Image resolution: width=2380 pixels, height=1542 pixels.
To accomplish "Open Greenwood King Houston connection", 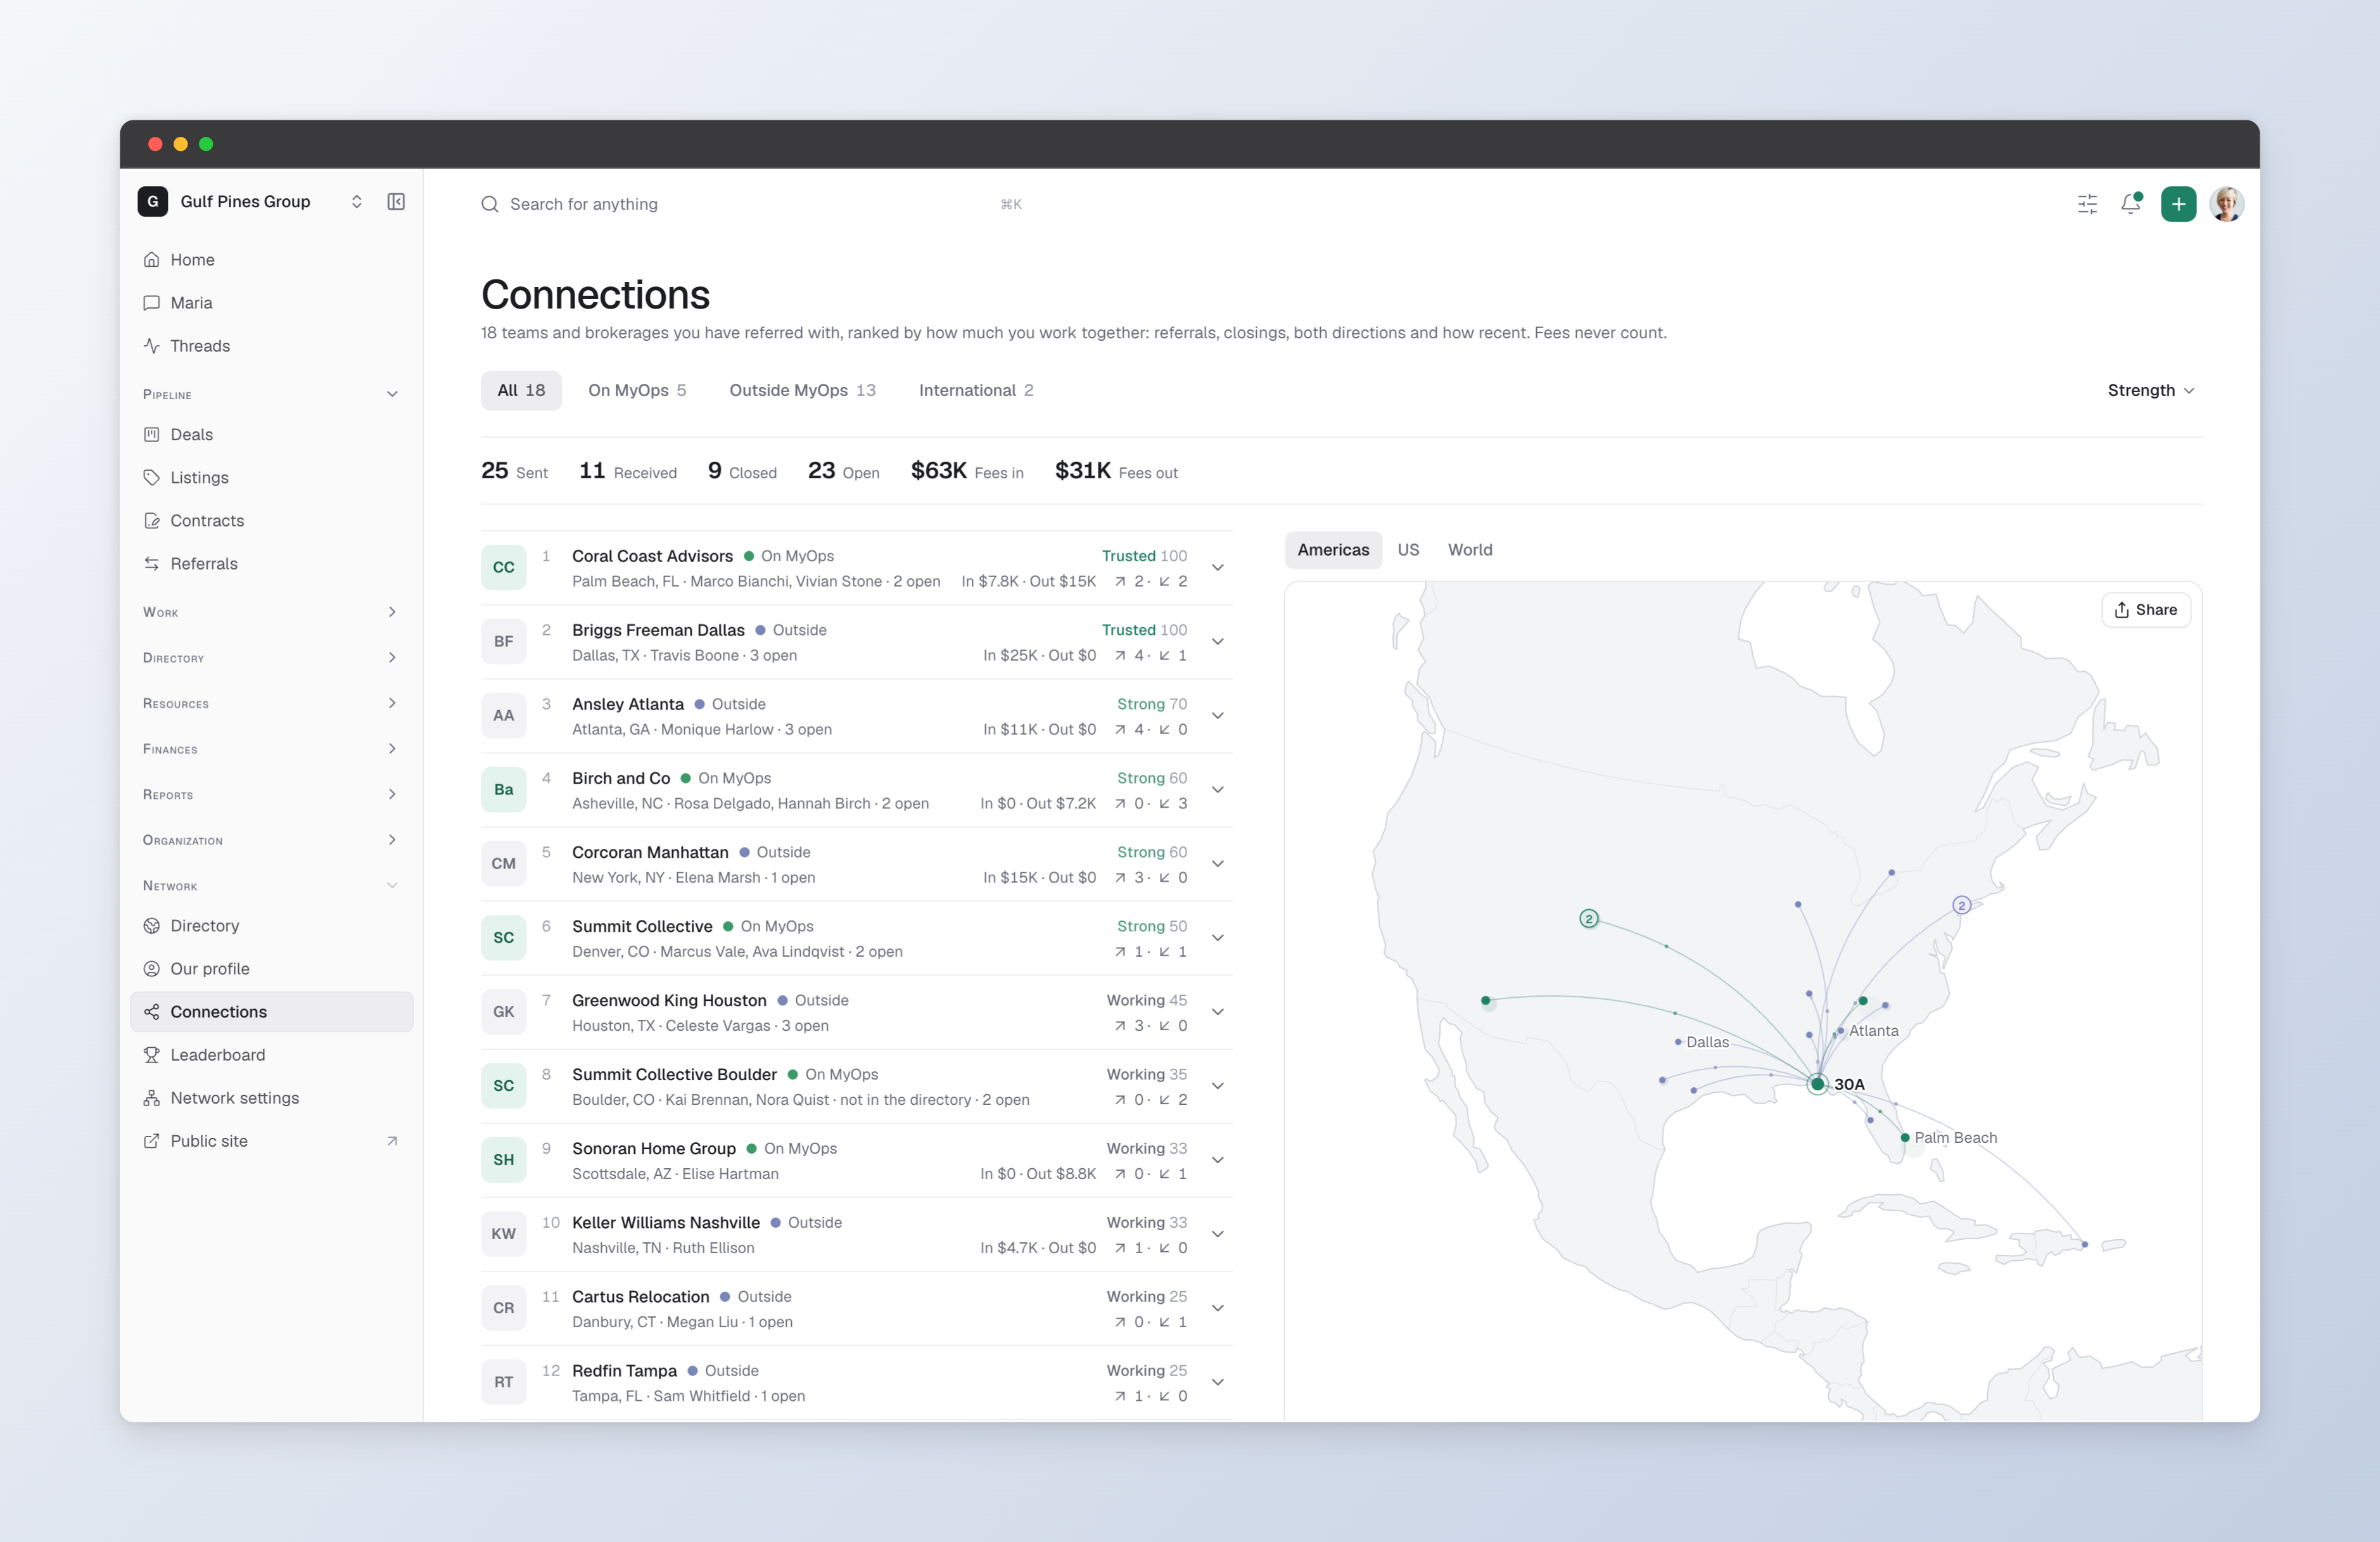I will coord(856,1012).
